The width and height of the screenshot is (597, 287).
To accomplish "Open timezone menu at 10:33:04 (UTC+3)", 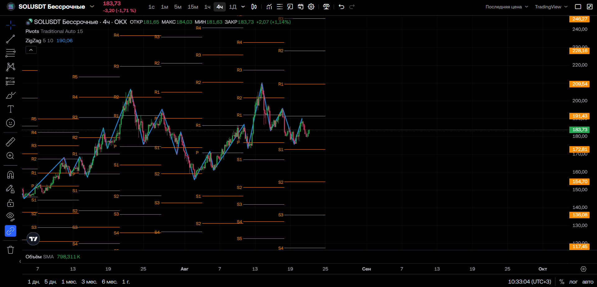I will pos(530,282).
